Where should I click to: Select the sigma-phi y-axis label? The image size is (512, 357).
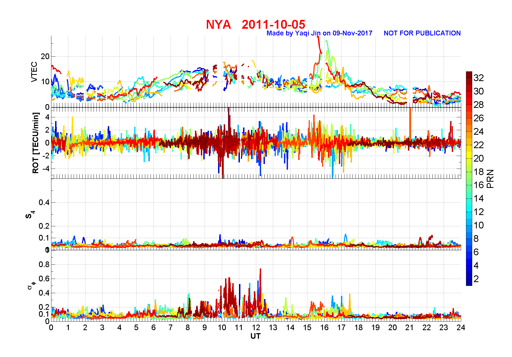tap(31, 285)
